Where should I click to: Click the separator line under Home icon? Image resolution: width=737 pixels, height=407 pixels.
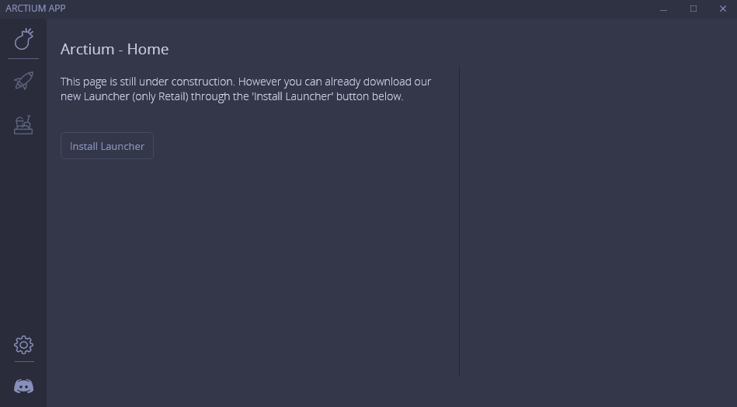(x=23, y=59)
